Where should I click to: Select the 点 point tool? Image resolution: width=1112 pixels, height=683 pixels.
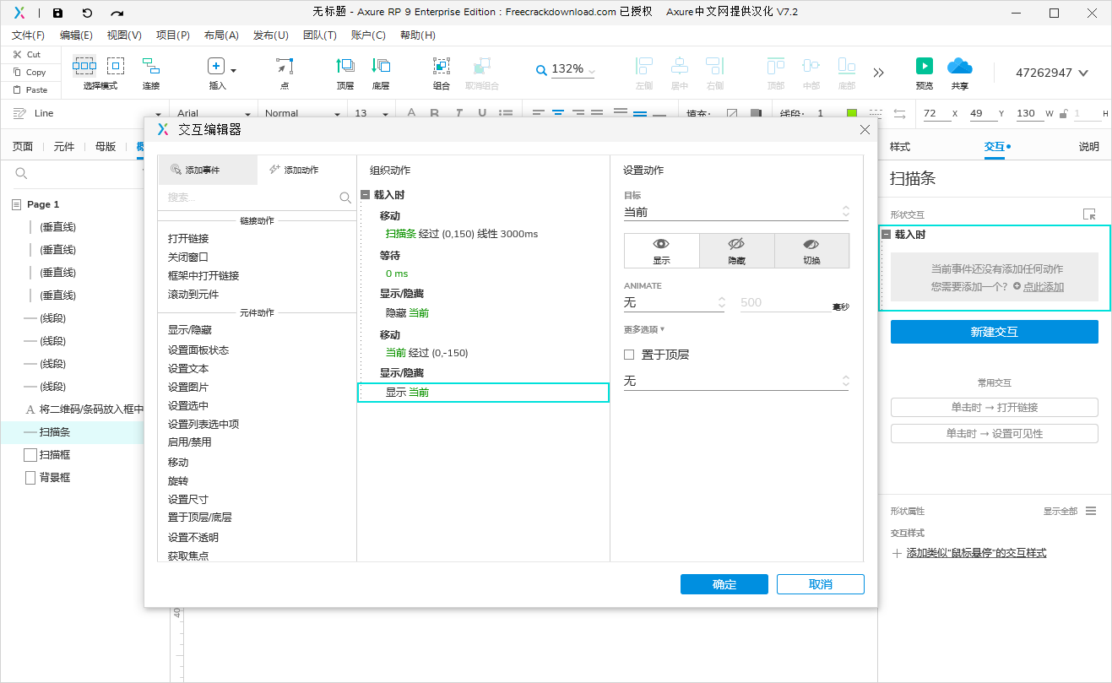285,66
